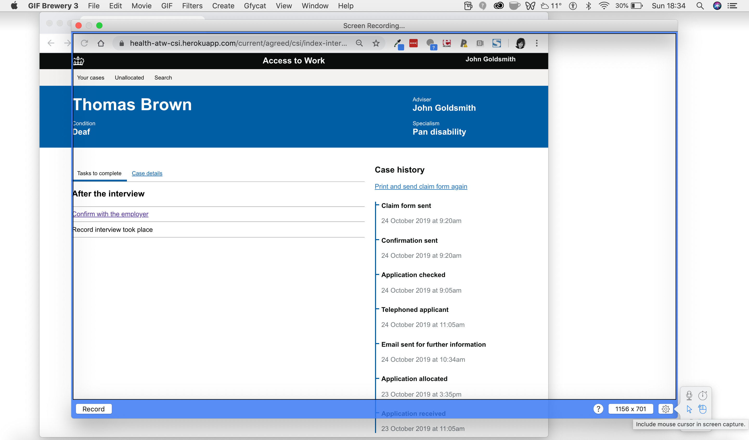Screen dimensions: 749x440
Task: Click the weather 11° menu bar item
Action: coord(551,6)
